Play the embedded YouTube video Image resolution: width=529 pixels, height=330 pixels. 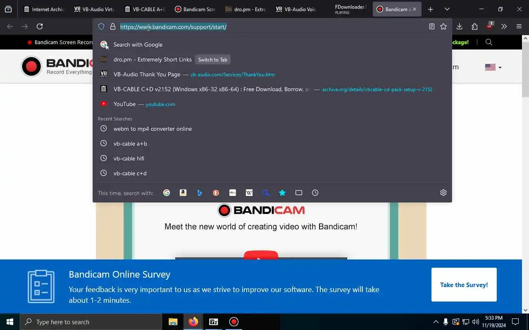(x=261, y=255)
